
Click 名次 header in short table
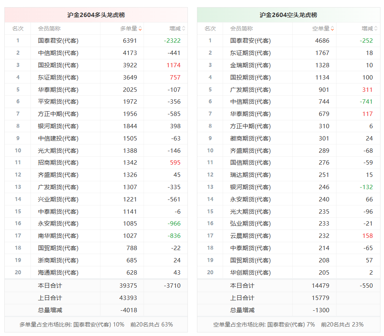point(210,28)
